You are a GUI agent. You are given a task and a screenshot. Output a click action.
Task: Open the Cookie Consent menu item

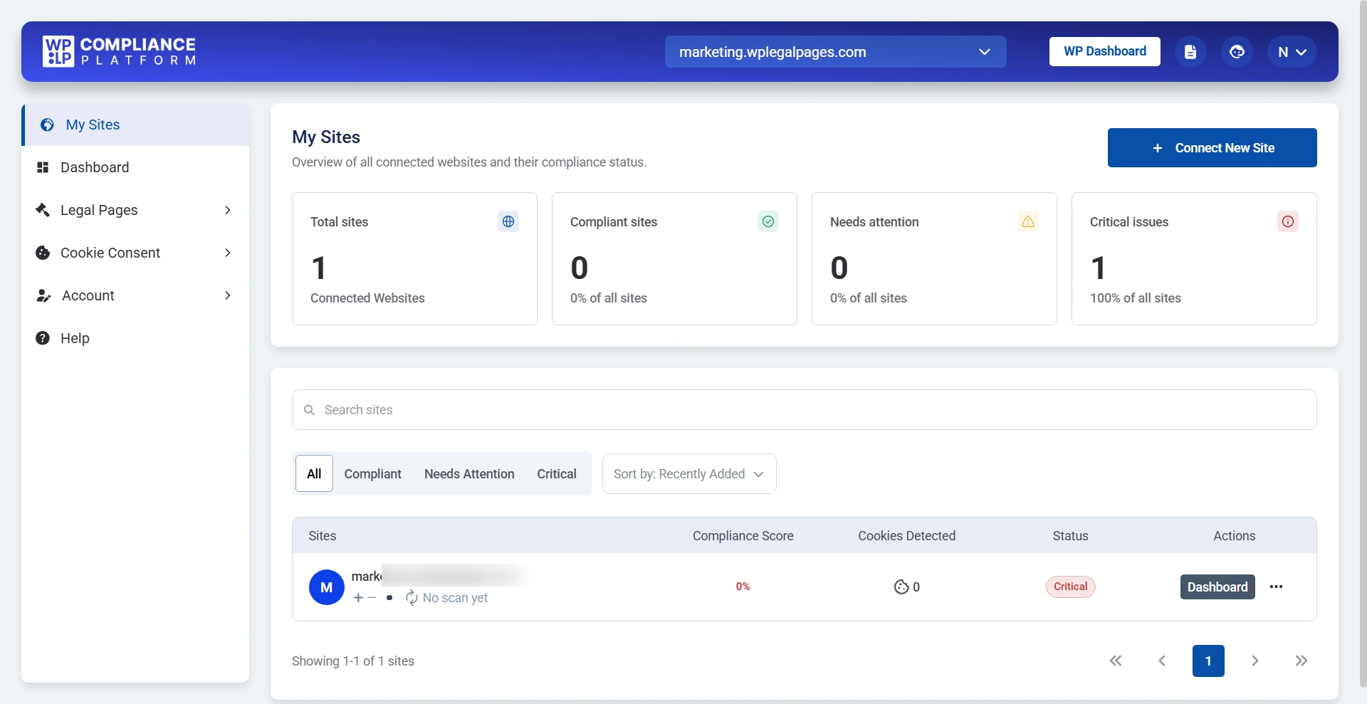tap(136, 253)
